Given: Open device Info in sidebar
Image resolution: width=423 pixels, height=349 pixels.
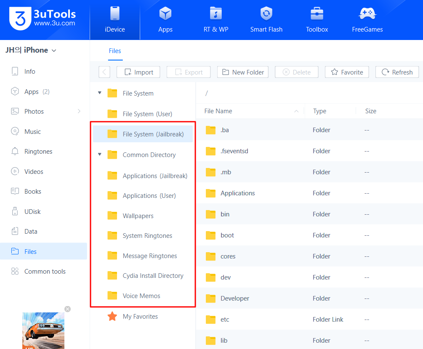Looking at the screenshot, I should 43,71.
